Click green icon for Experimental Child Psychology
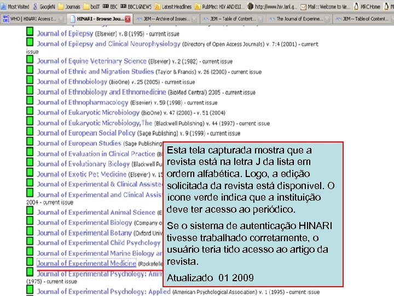The image size is (394, 296). coord(30,241)
